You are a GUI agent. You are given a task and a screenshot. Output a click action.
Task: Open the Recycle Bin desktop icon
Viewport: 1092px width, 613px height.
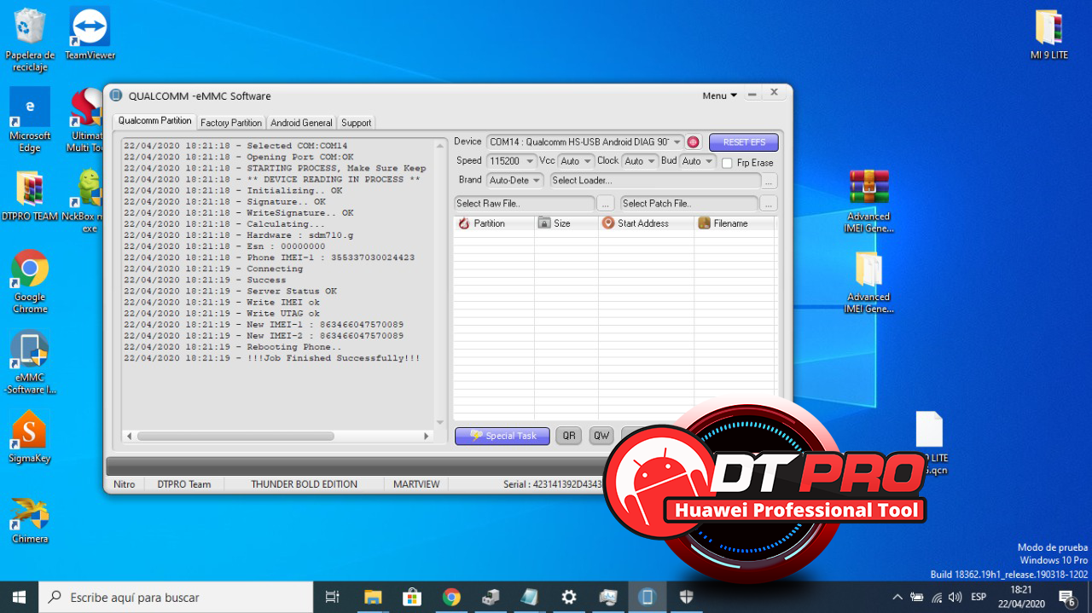coord(30,39)
